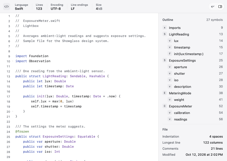Click the struct badge beside ExposureSettings
This screenshot has width=227, height=161.
(x=165, y=60)
